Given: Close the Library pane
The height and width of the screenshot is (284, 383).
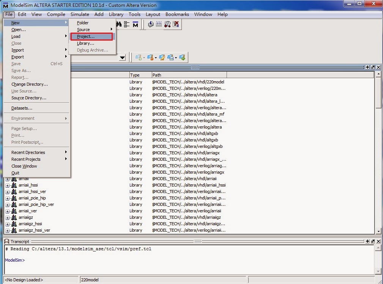Looking at the screenshot, I should pos(378,67).
